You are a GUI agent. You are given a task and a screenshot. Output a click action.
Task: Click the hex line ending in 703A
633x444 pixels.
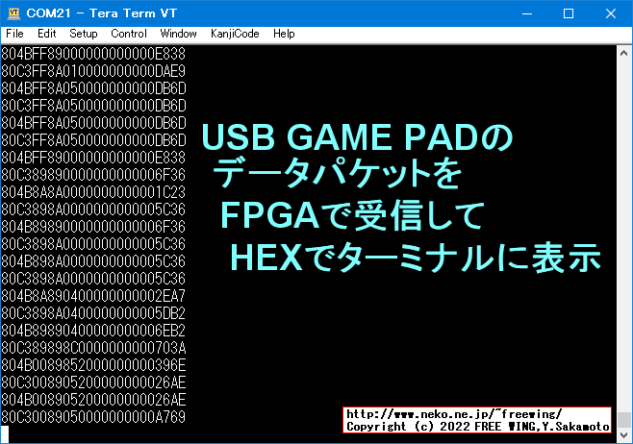(x=93, y=348)
